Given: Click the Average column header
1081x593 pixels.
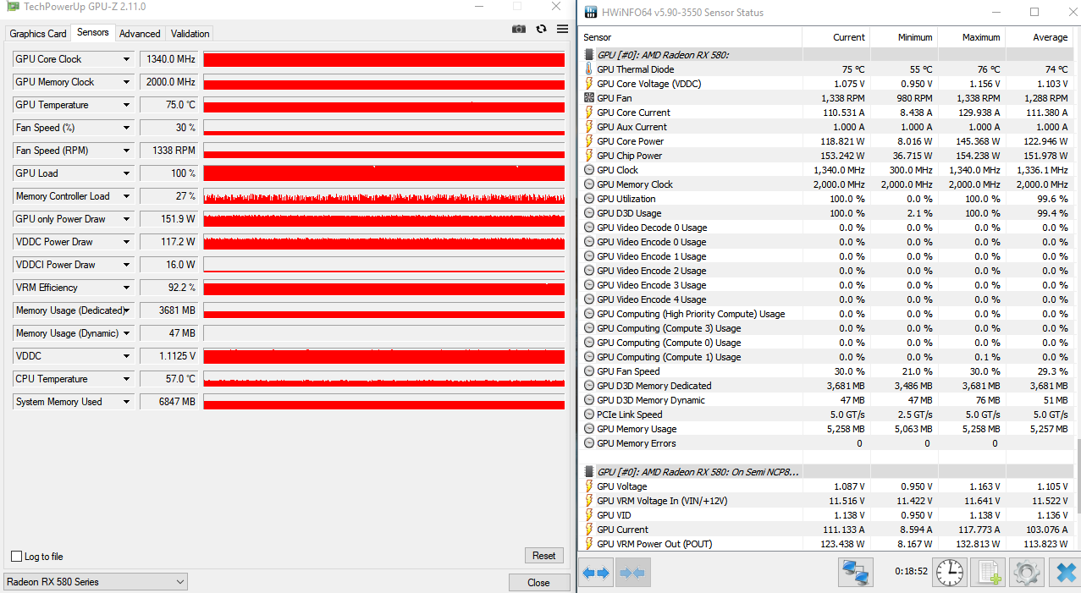Looking at the screenshot, I should [x=1039, y=37].
